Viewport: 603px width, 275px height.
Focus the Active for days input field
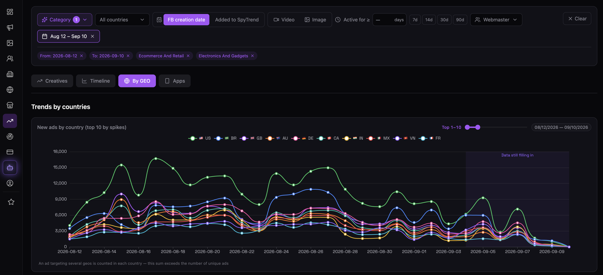pyautogui.click(x=389, y=20)
